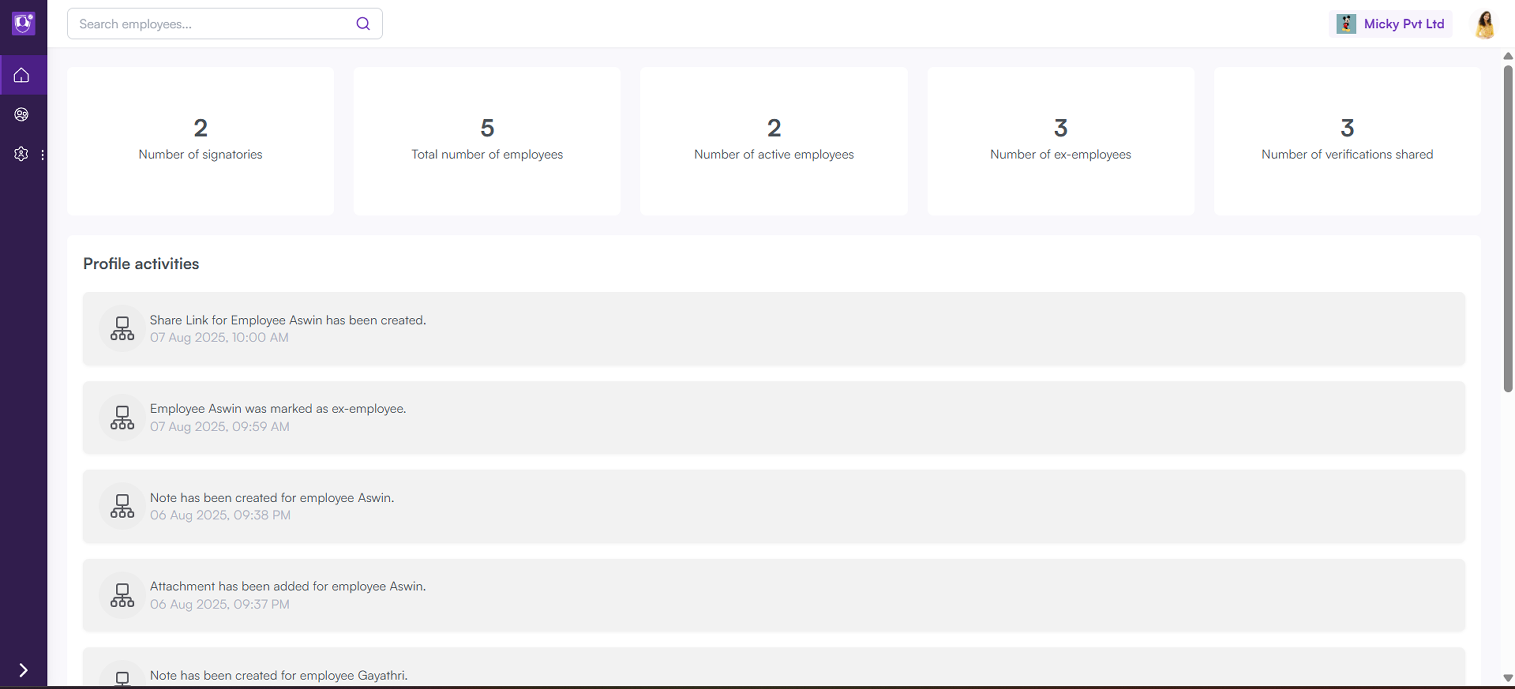Open Number of verifications shared card
1515x689 pixels.
click(x=1347, y=141)
